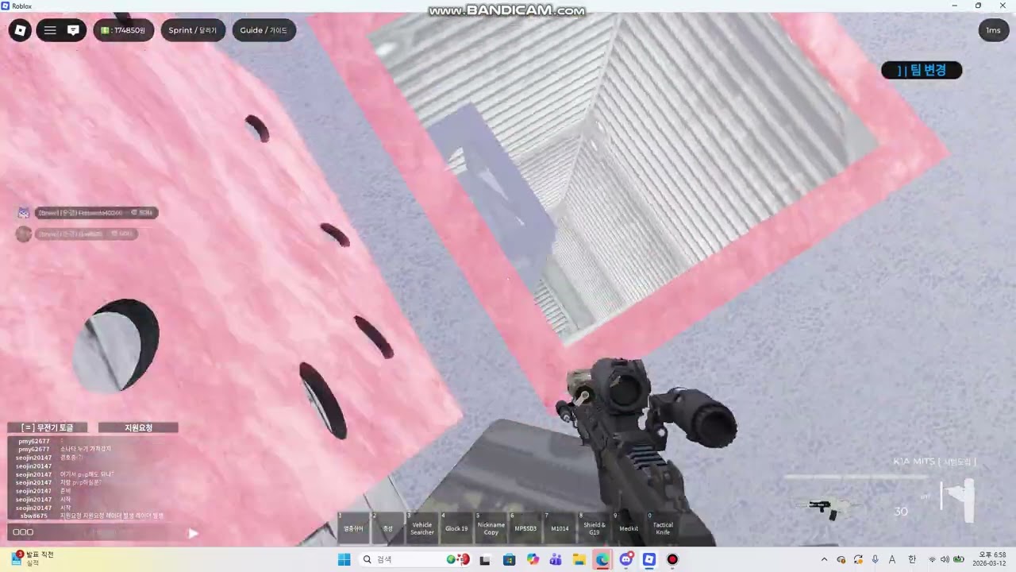Equip Vehicle Searcher in hotbar
This screenshot has height=572, width=1016.
[x=422, y=528]
